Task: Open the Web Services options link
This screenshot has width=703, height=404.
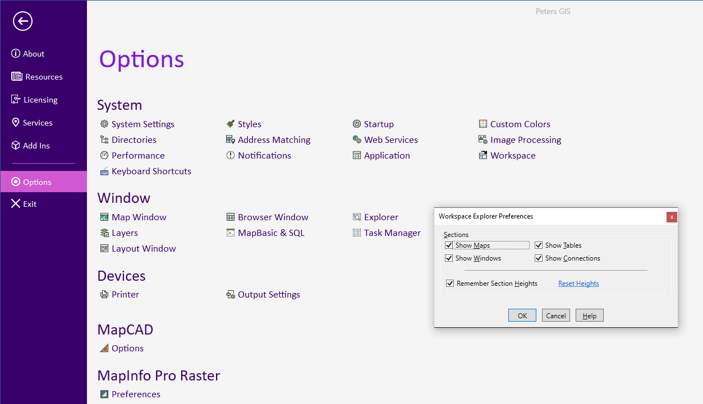Action: 391,140
